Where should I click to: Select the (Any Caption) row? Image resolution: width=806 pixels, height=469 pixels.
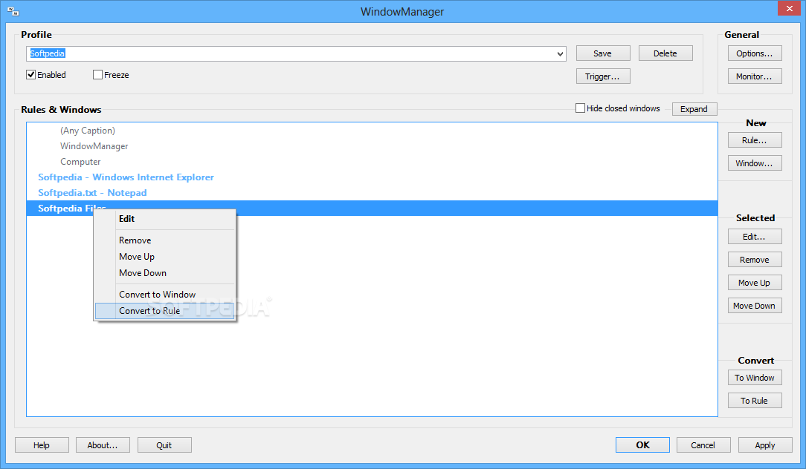373,131
